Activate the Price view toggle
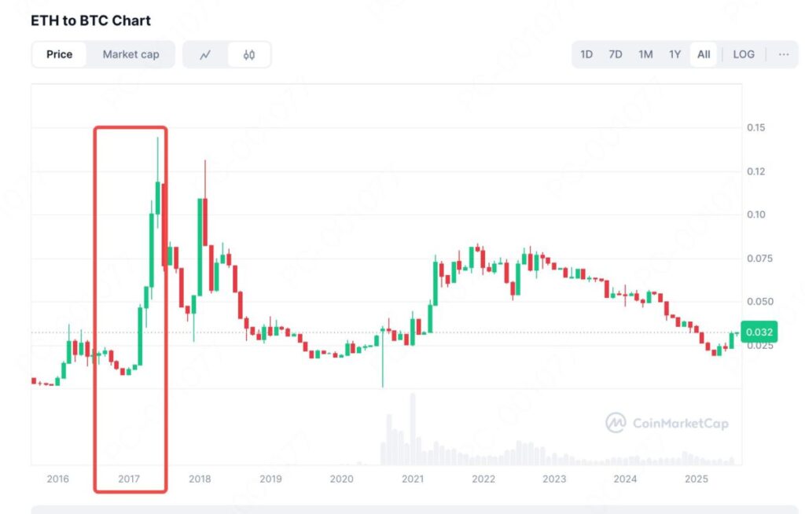 click(59, 54)
